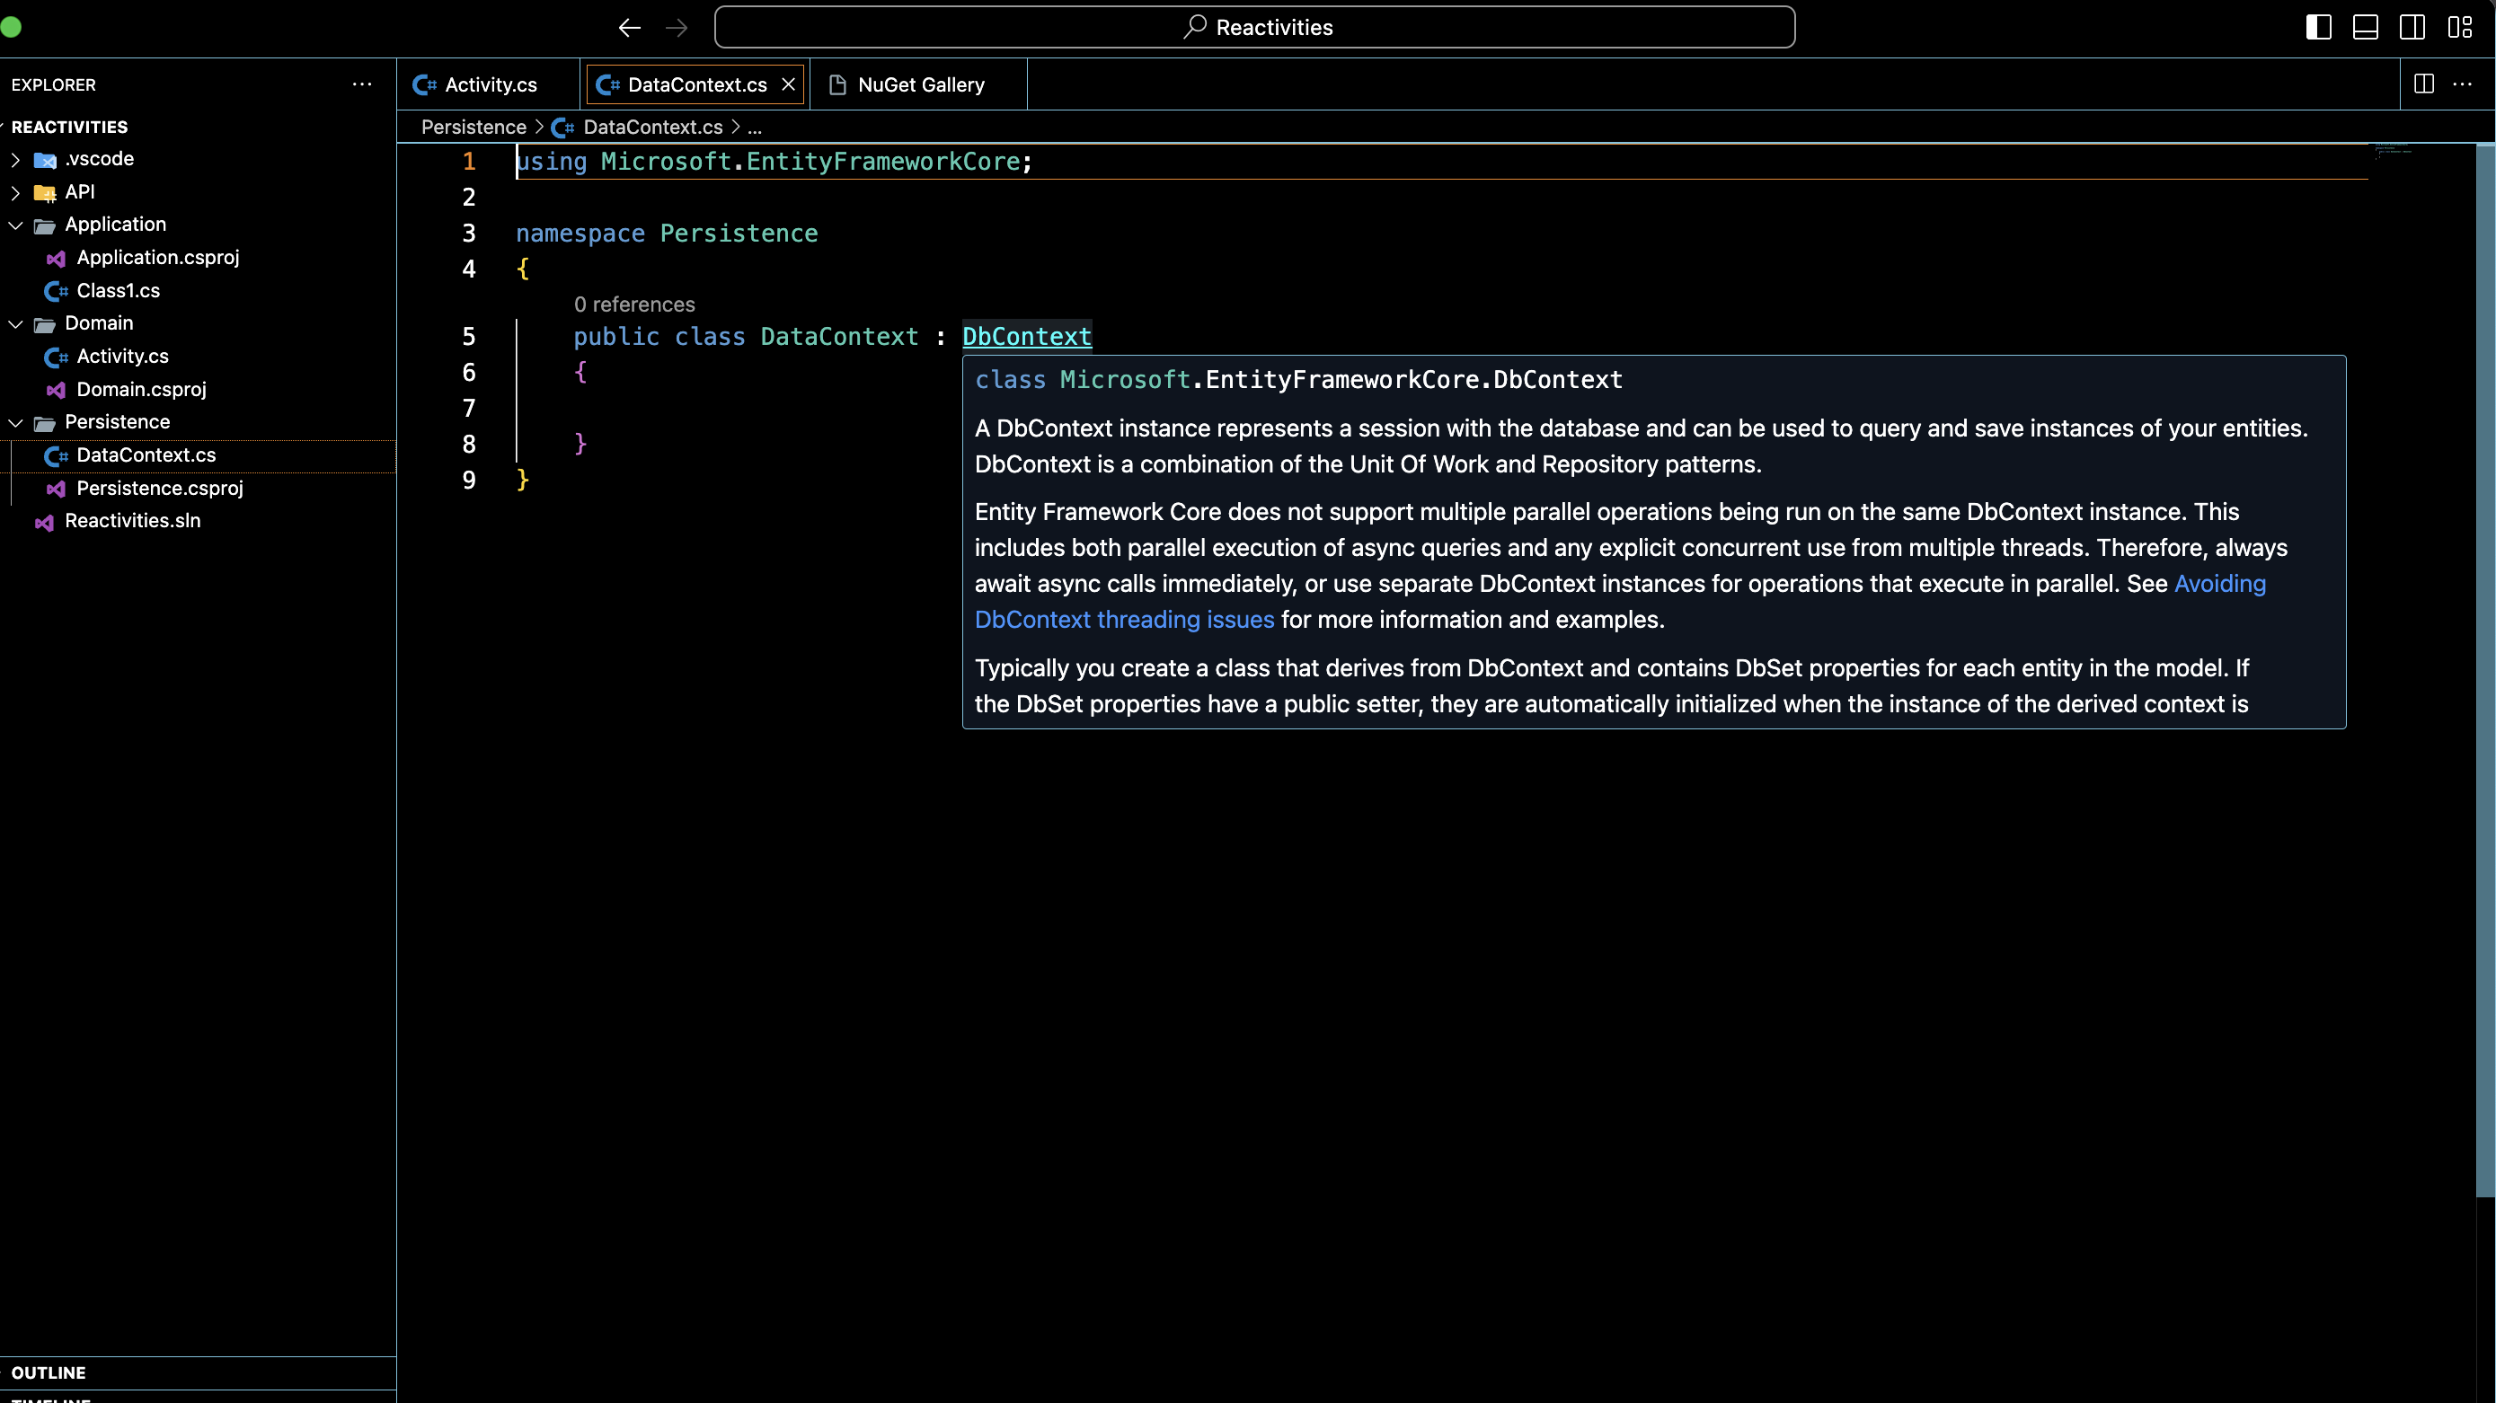Close the DataContext.cs tab
The width and height of the screenshot is (2496, 1403).
pos(789,84)
